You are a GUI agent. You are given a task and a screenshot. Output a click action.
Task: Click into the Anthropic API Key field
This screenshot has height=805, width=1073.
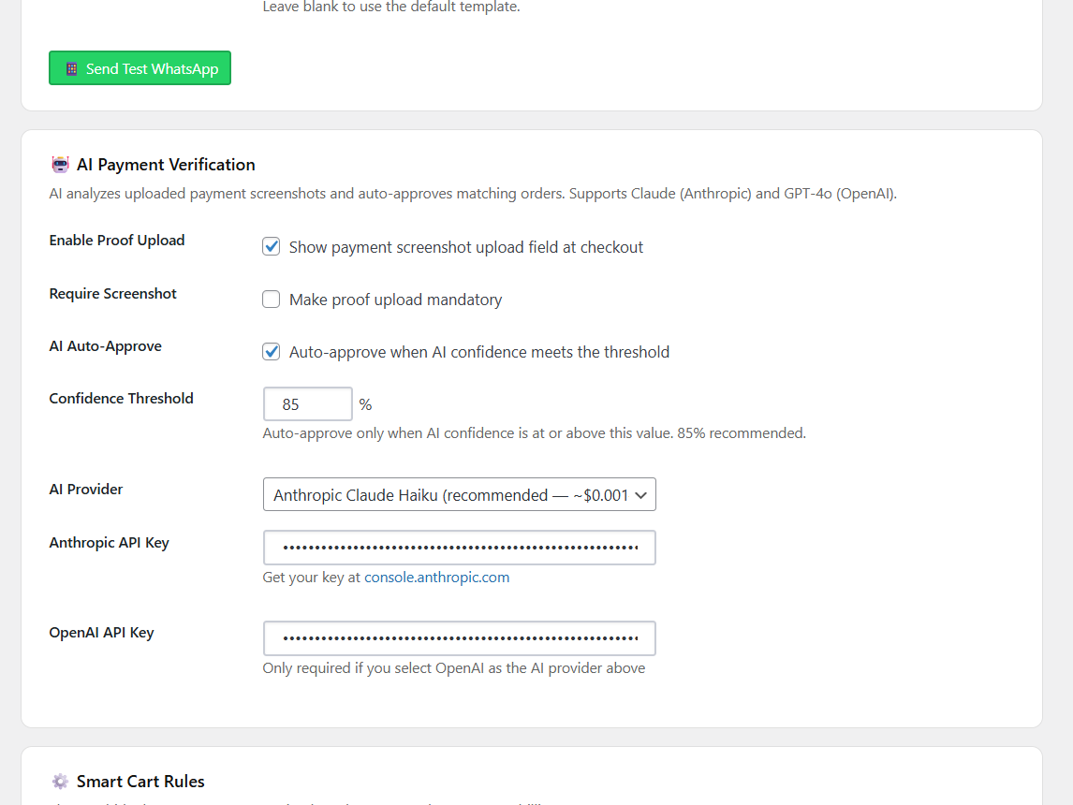click(459, 548)
